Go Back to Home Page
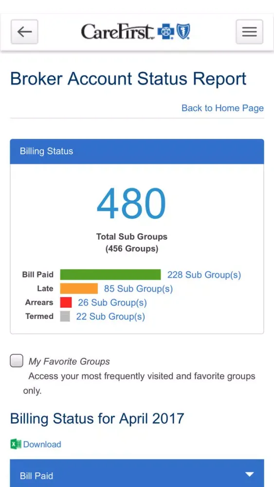This screenshot has height=487, width=274. (x=222, y=108)
